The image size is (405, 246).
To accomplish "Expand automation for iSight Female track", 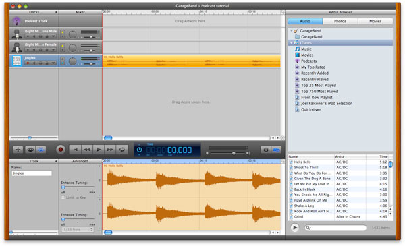I will click(53, 49).
